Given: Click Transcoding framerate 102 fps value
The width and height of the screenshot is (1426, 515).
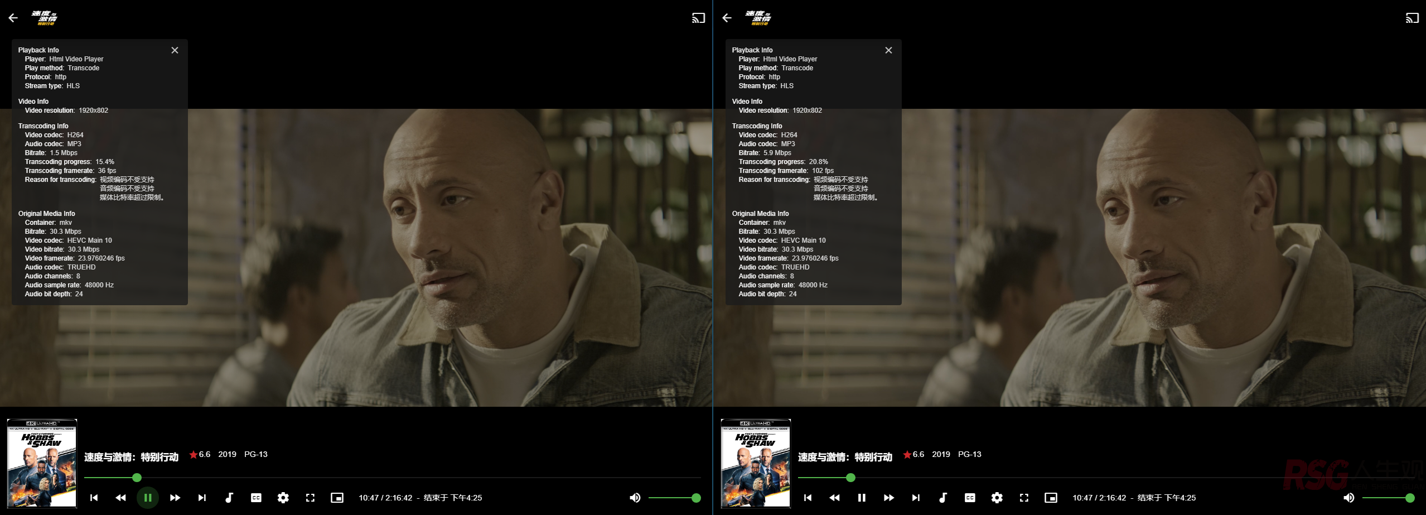Looking at the screenshot, I should coord(823,171).
